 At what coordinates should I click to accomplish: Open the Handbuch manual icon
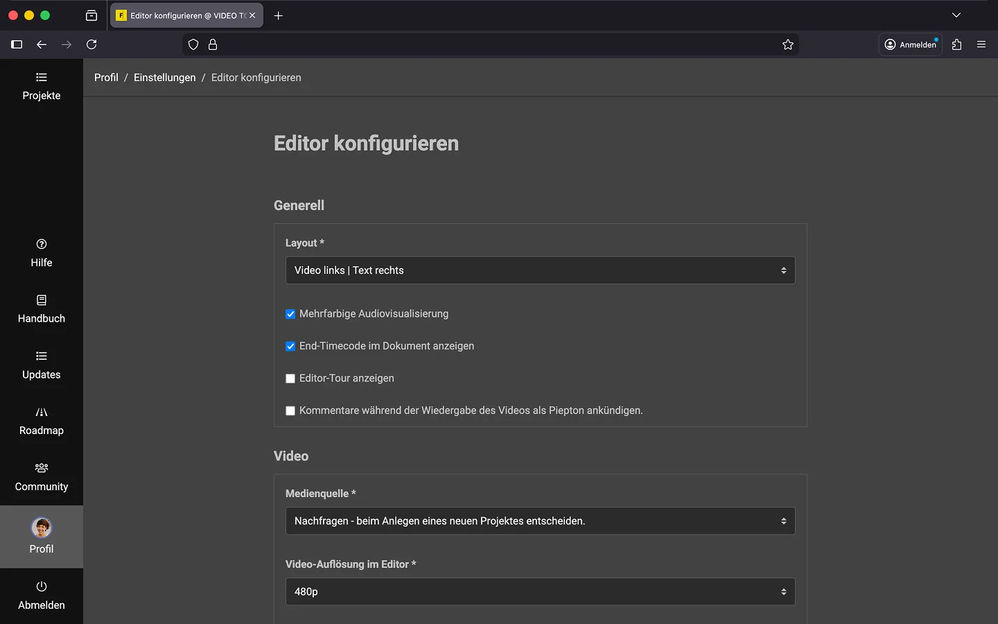click(42, 300)
